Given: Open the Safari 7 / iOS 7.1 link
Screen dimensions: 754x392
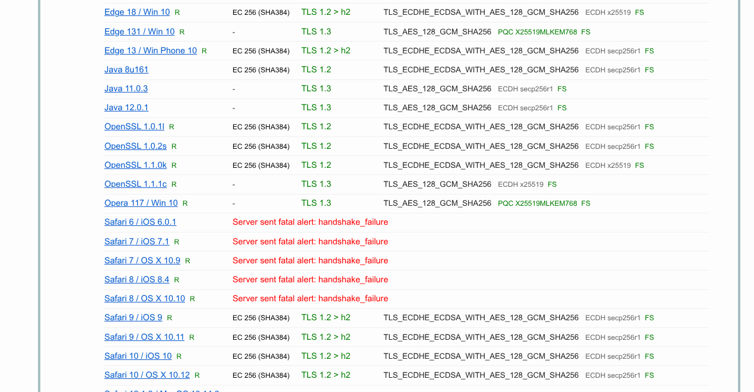Looking at the screenshot, I should pyautogui.click(x=136, y=241).
